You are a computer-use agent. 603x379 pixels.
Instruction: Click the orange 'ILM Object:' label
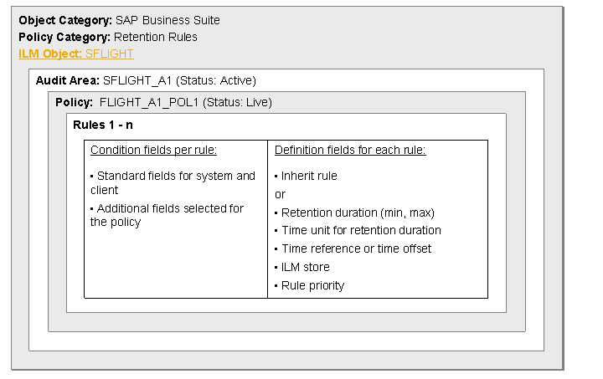tap(50, 54)
